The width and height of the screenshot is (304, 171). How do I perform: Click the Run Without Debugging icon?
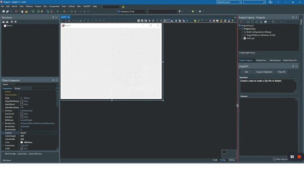point(65,11)
